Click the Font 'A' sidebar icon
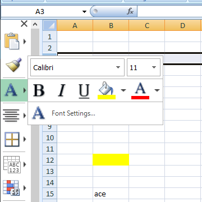The image size is (202, 202). tap(11, 90)
